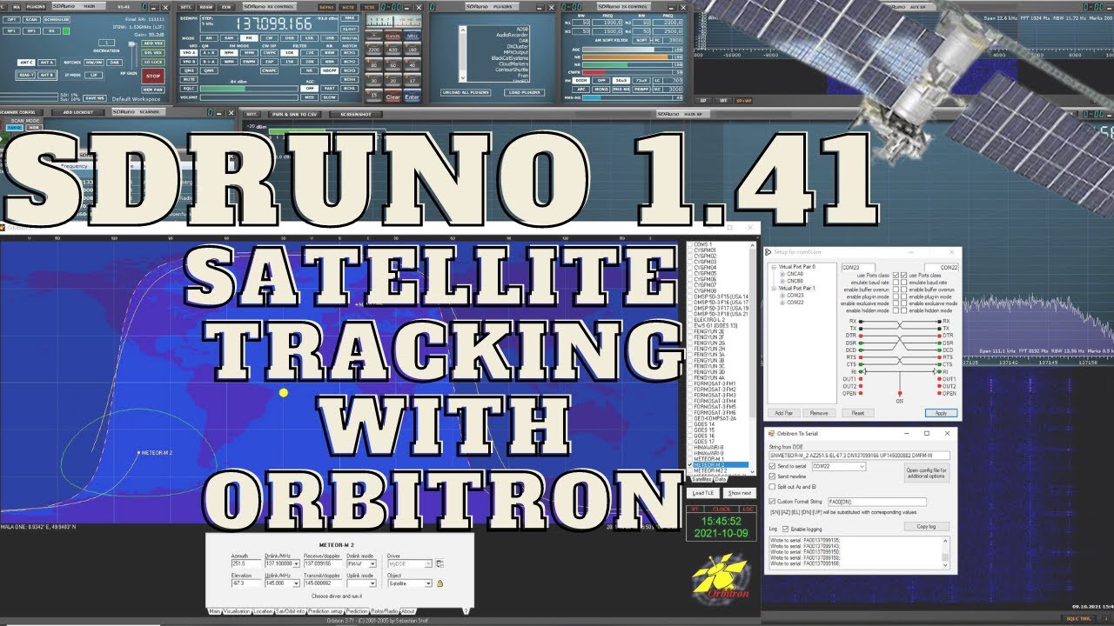Screen dimensions: 1114x626
Task: Click LOAD PLUGINS button
Action: [526, 92]
